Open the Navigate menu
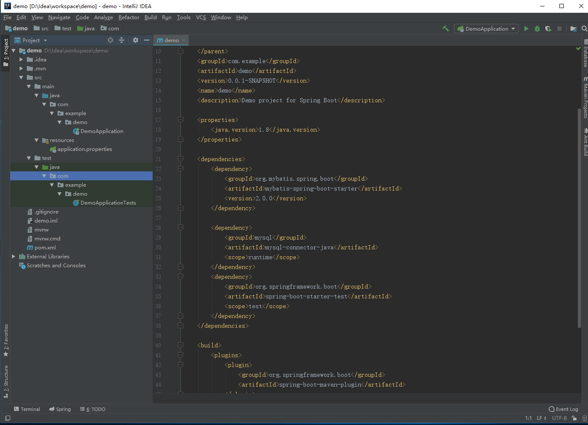 click(x=59, y=17)
